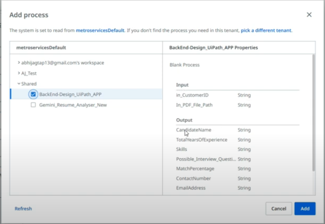The width and height of the screenshot is (325, 224).
Task: Close the Add process dialog
Action: (309, 15)
